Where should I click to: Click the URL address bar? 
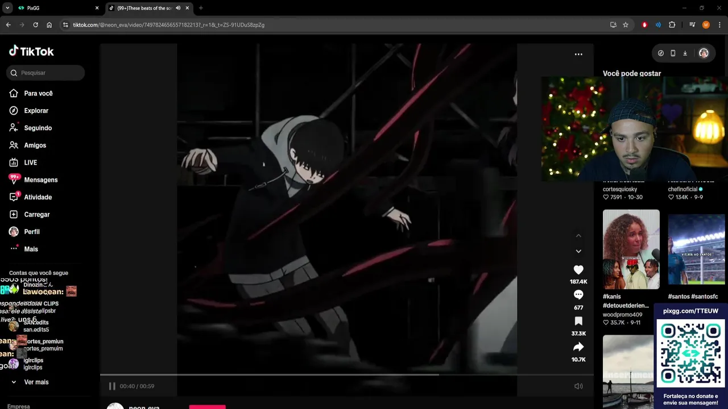pyautogui.click(x=336, y=25)
